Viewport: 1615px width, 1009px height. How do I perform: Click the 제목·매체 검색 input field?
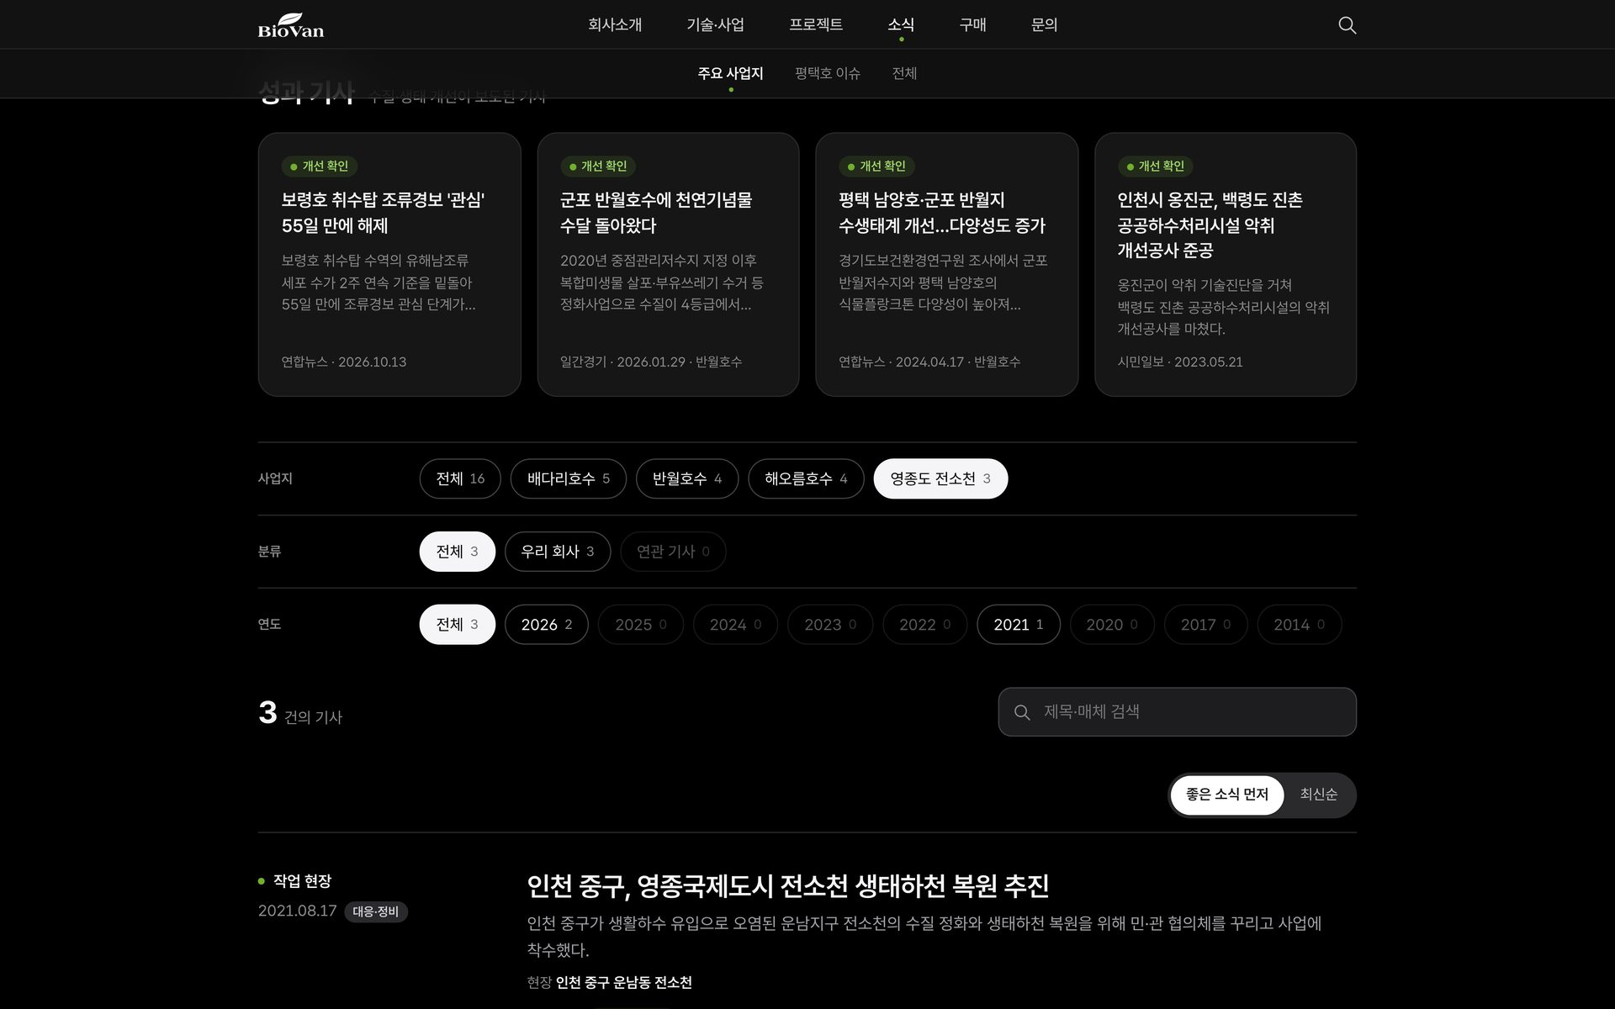[x=1178, y=712]
